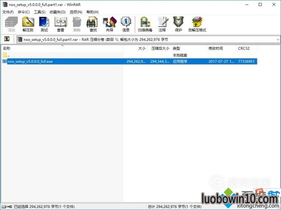Viewport: 281px width, 210px height.
Task: Click the 应用程序 type cell
Action: tap(180, 62)
